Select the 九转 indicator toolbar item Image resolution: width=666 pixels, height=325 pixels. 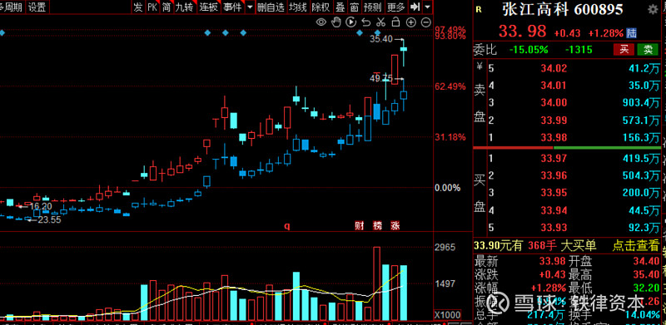[x=183, y=7]
